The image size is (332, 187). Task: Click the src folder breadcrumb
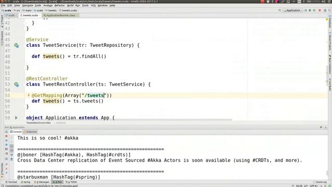[x=17, y=10]
